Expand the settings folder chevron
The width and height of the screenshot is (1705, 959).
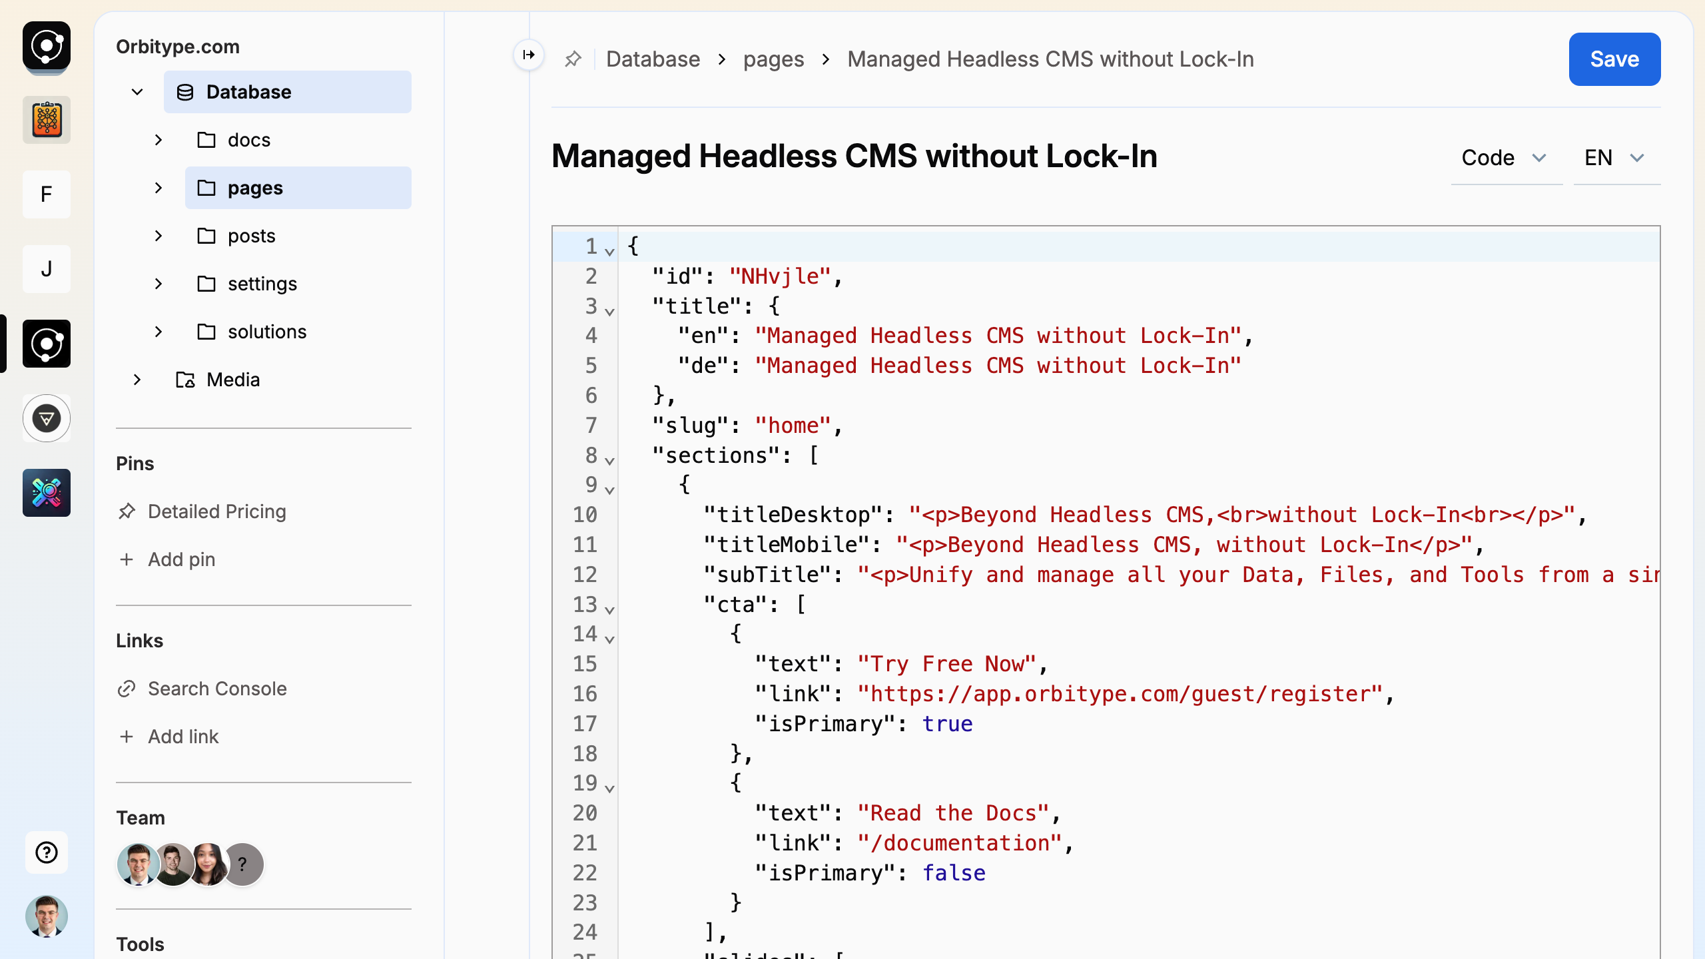(159, 284)
